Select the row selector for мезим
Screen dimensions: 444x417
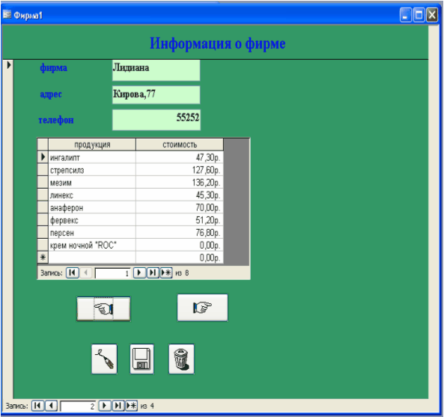pyautogui.click(x=43, y=182)
